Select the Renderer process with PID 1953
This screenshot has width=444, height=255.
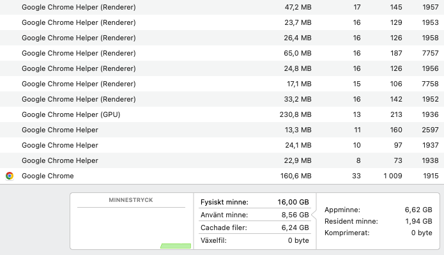222,22
